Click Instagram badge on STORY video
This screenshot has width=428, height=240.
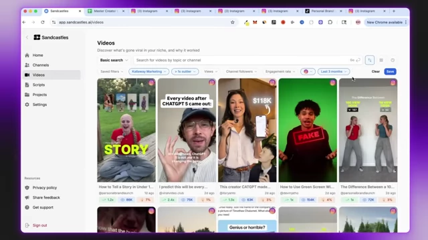click(x=151, y=83)
